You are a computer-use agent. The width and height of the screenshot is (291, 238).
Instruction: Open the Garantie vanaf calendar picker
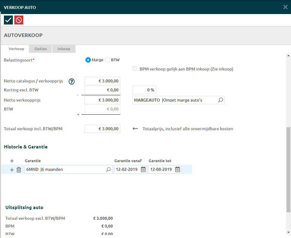point(143,169)
